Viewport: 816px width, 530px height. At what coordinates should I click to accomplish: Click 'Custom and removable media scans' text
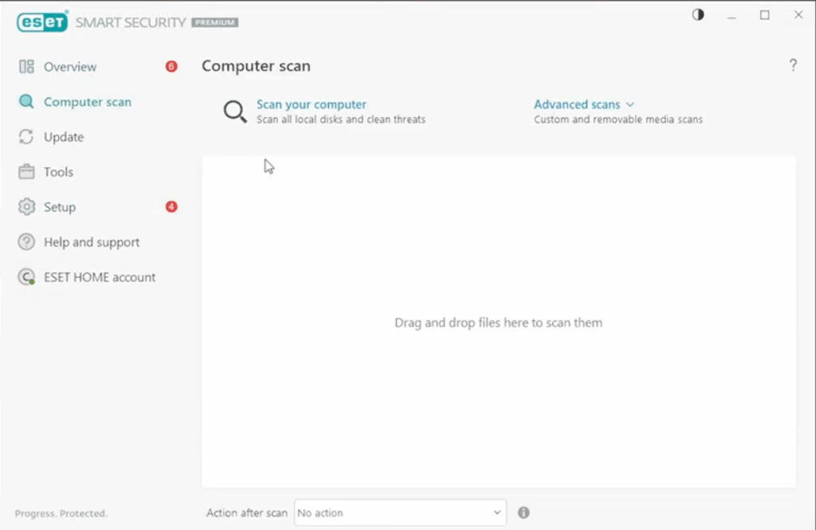pos(618,120)
